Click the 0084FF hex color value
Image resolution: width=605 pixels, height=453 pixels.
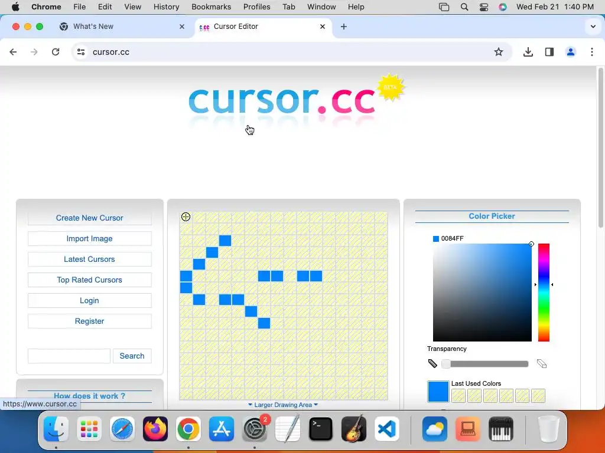tap(452, 238)
